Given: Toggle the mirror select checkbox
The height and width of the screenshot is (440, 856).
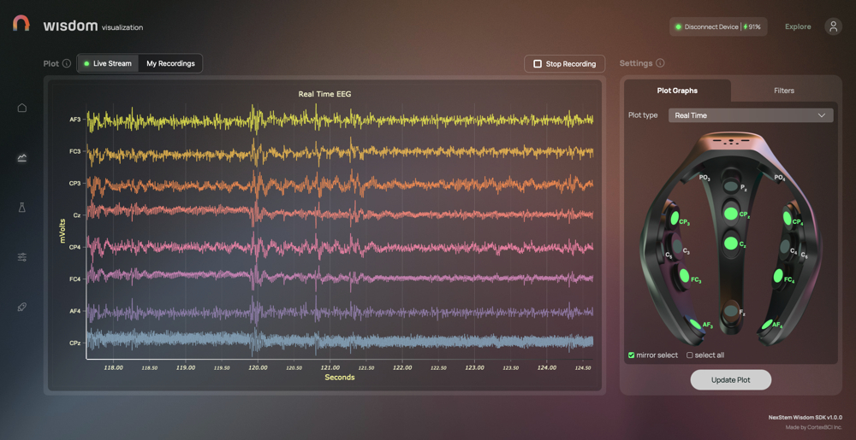Looking at the screenshot, I should pos(632,355).
